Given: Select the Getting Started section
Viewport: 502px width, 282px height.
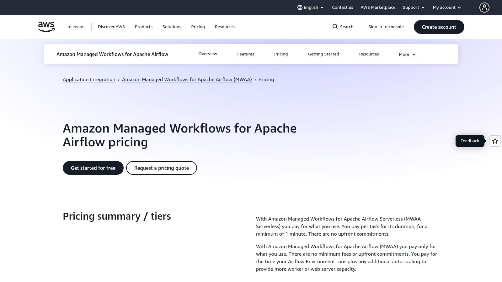Looking at the screenshot, I should pyautogui.click(x=323, y=54).
